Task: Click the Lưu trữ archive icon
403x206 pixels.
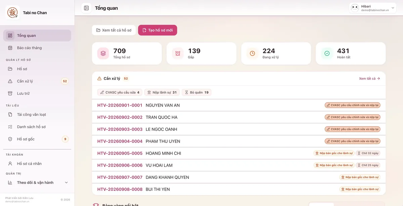Action: point(10,93)
